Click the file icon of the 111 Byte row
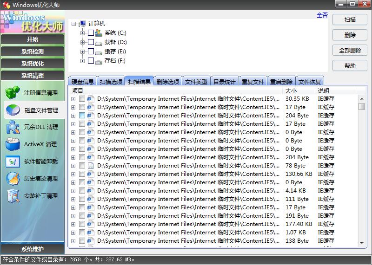Viewport: 372px width, 265px height. tap(90, 199)
